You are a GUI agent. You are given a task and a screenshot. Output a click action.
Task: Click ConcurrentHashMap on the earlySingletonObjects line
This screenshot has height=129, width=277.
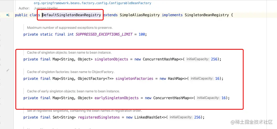(x=171, y=98)
